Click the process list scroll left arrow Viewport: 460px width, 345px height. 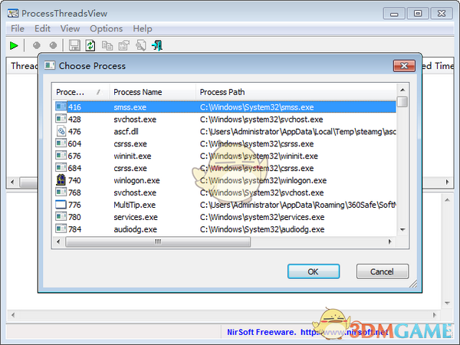point(58,242)
